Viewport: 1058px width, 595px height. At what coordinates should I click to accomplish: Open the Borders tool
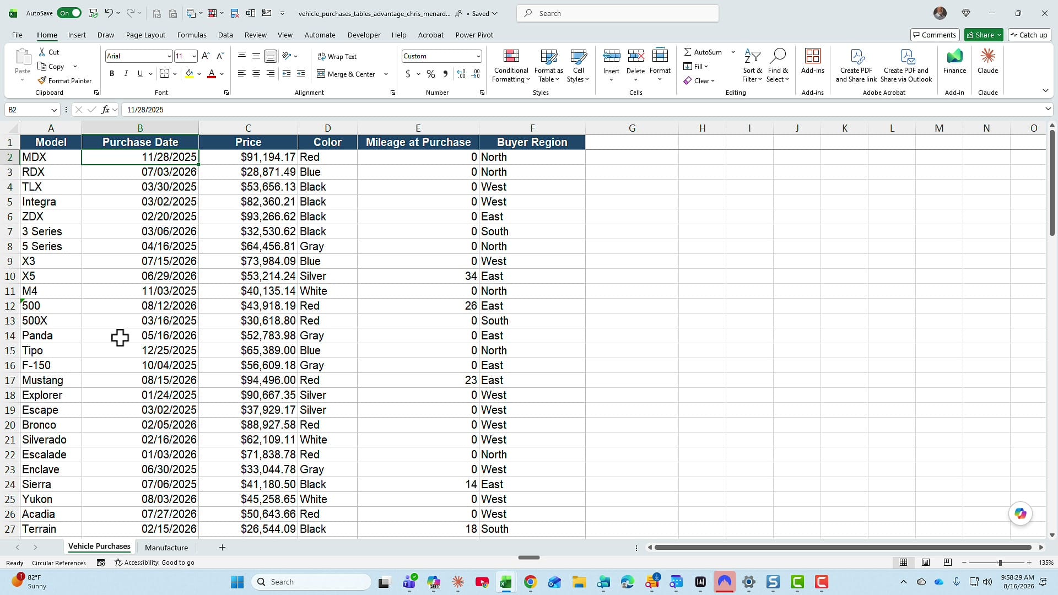tap(164, 74)
